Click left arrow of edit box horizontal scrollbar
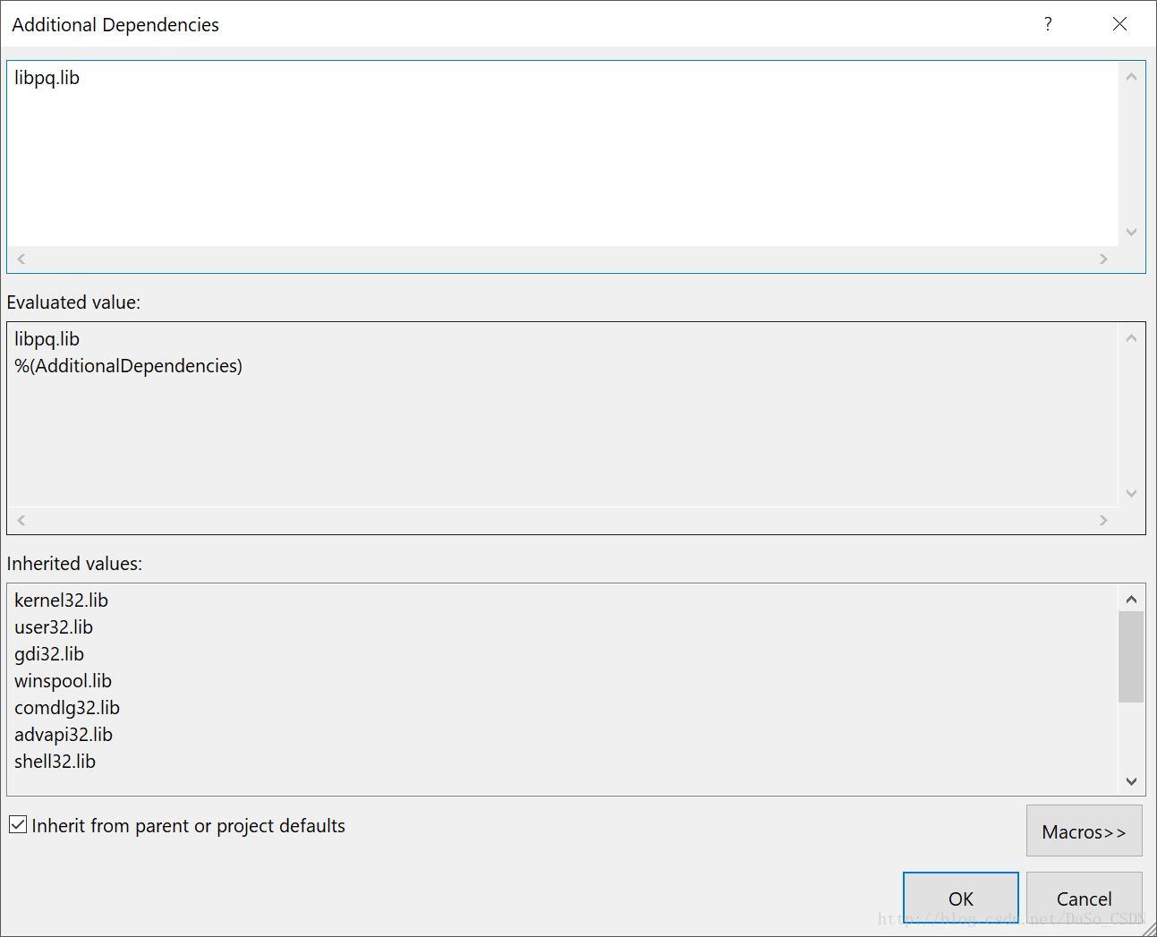The width and height of the screenshot is (1157, 937). coord(21,259)
